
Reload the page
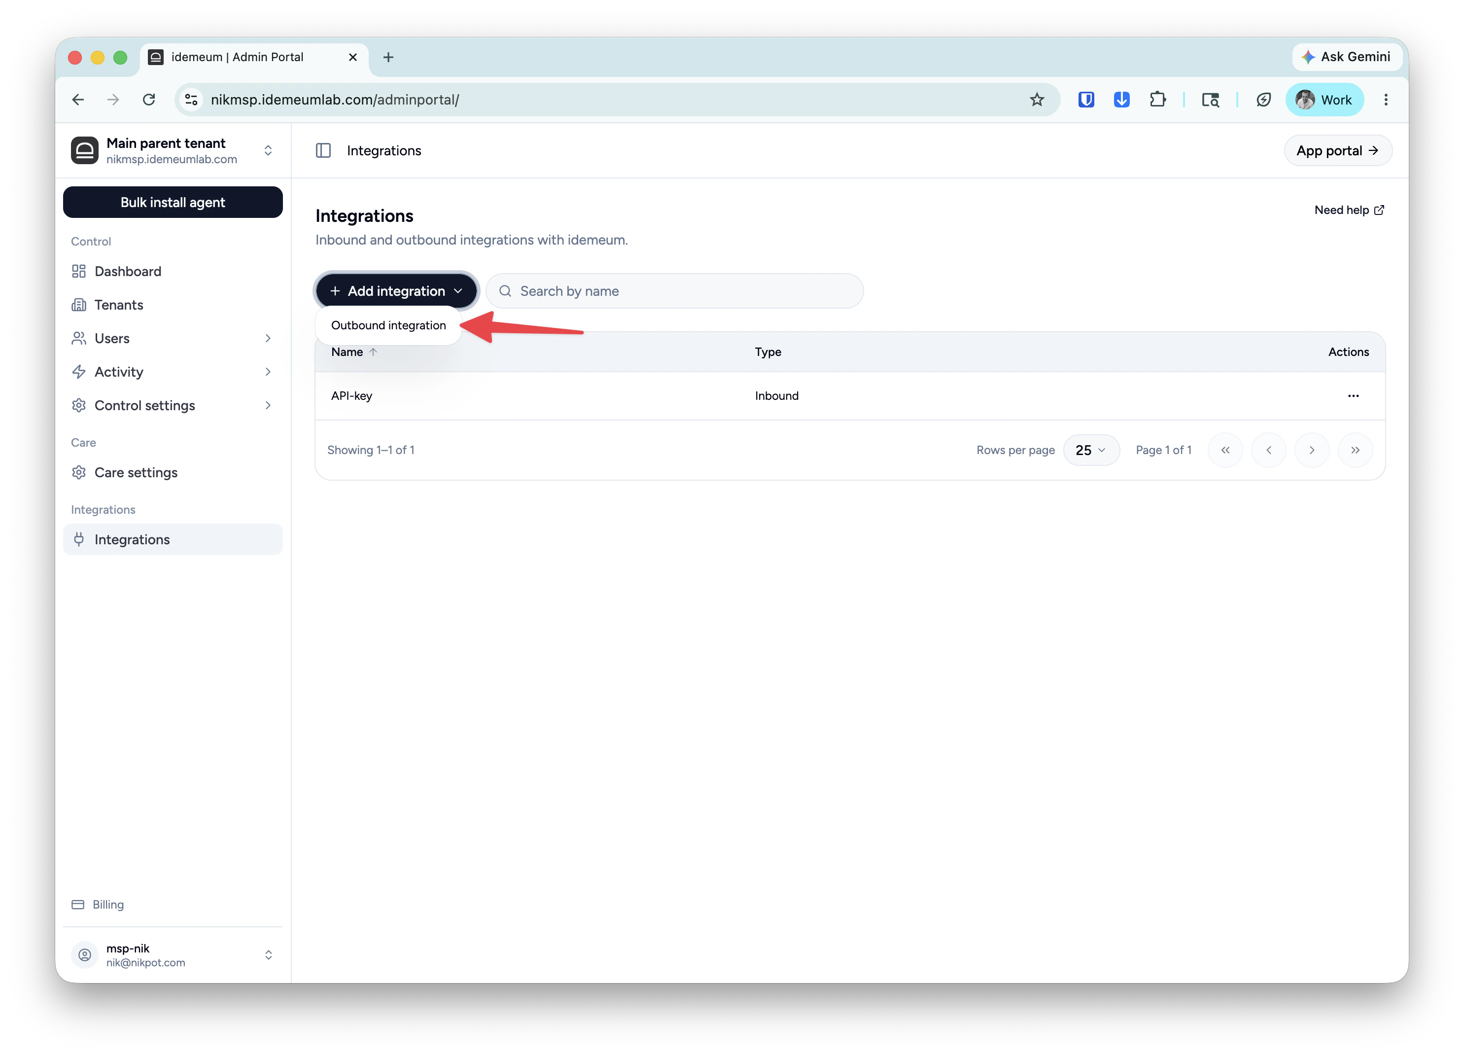click(x=149, y=100)
